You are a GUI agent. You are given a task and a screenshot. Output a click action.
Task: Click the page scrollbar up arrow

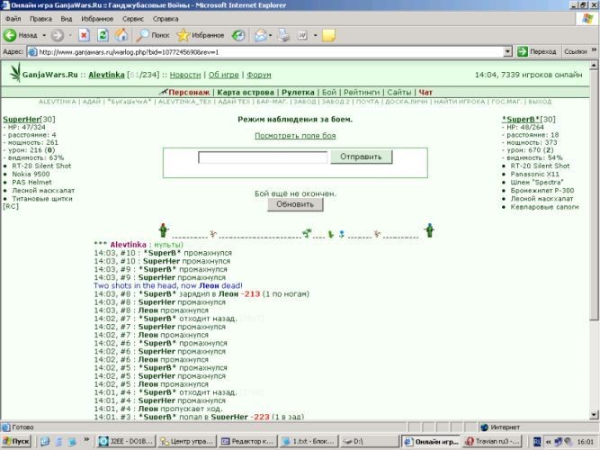click(x=594, y=65)
